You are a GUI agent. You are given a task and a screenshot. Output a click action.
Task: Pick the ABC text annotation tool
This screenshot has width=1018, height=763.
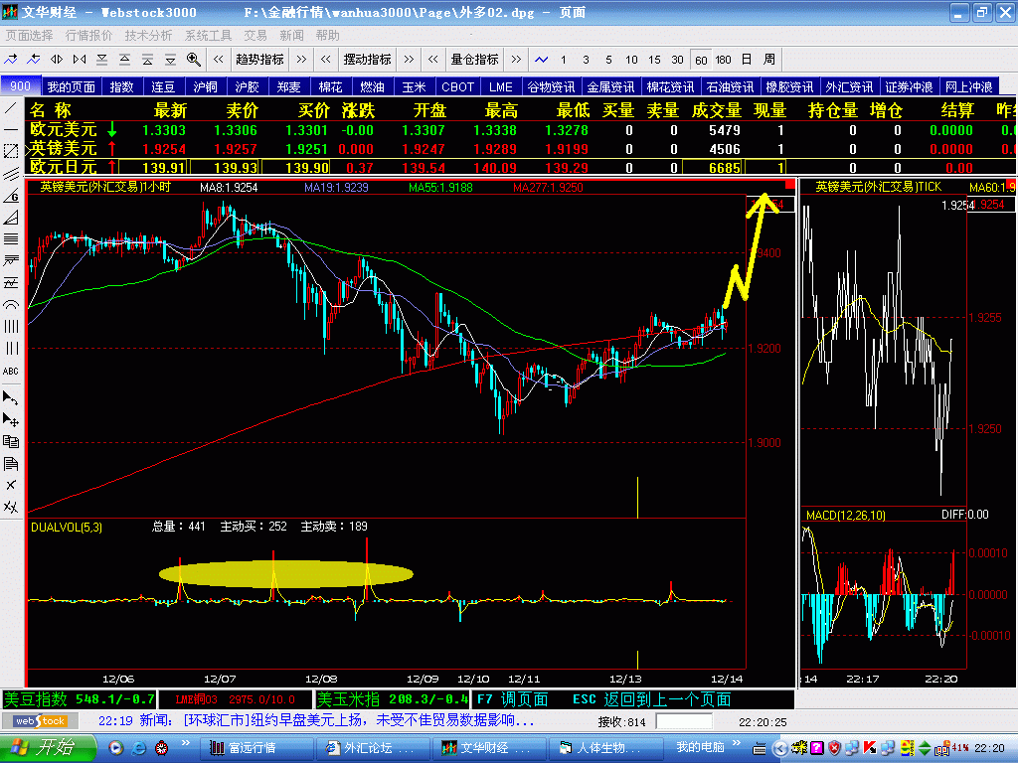(11, 371)
